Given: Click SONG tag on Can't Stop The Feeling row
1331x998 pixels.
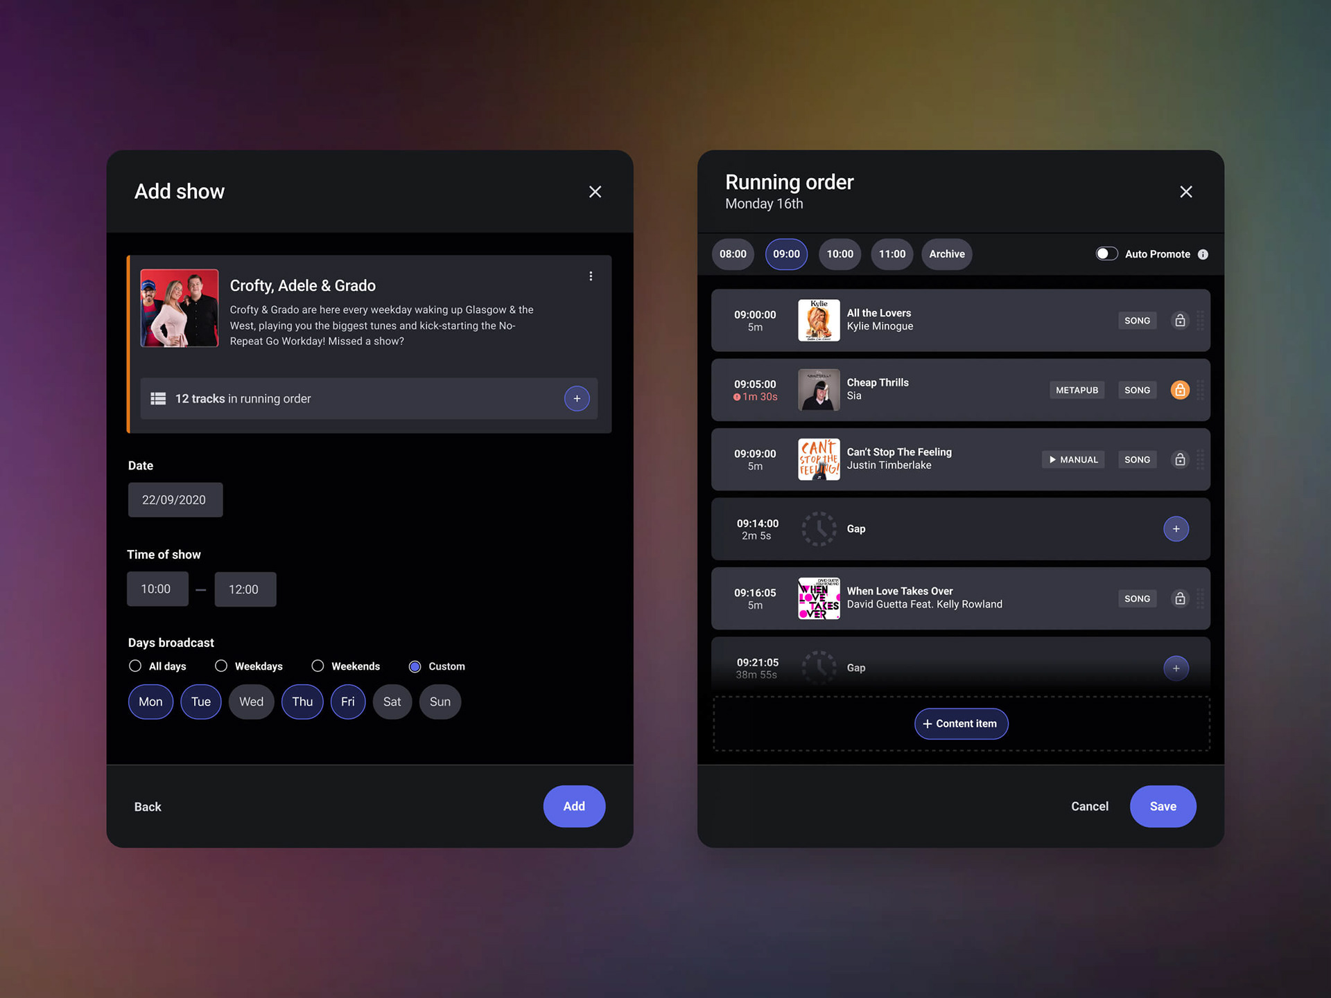Looking at the screenshot, I should point(1138,460).
